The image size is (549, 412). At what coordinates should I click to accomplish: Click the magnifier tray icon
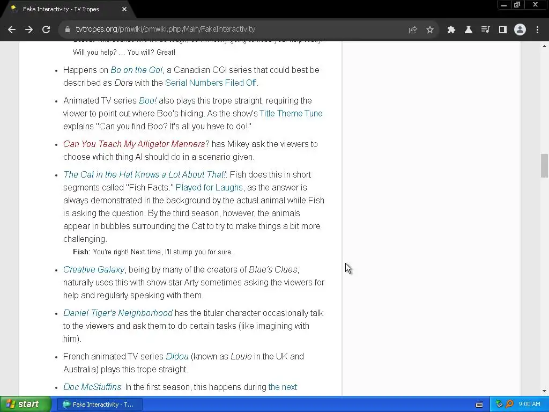[509, 404]
